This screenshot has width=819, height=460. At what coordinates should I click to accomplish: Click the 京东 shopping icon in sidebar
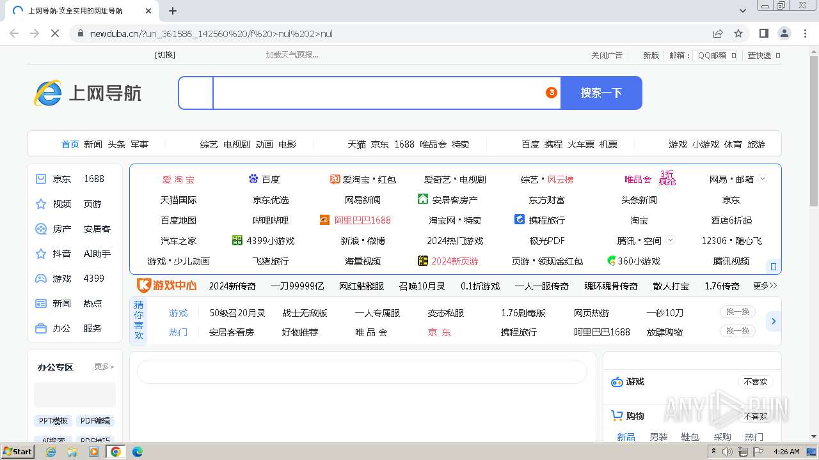tap(41, 179)
